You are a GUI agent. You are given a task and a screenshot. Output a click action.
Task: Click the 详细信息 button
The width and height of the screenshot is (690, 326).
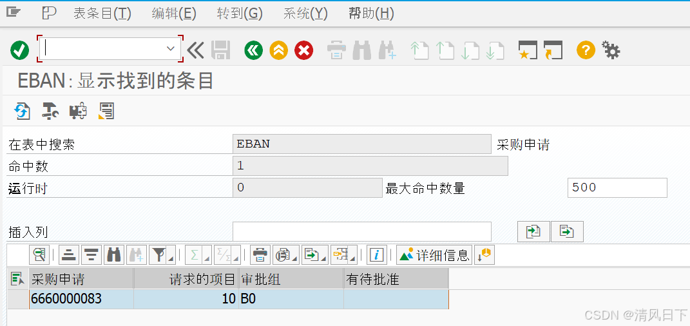click(435, 254)
